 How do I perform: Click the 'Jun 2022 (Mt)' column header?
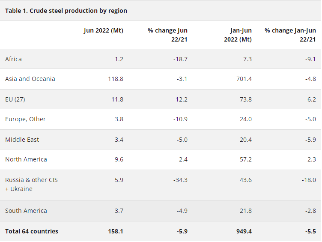103,31
